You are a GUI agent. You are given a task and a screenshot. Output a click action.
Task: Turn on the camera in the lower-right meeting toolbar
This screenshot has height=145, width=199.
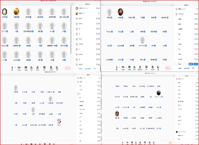pos(127,143)
